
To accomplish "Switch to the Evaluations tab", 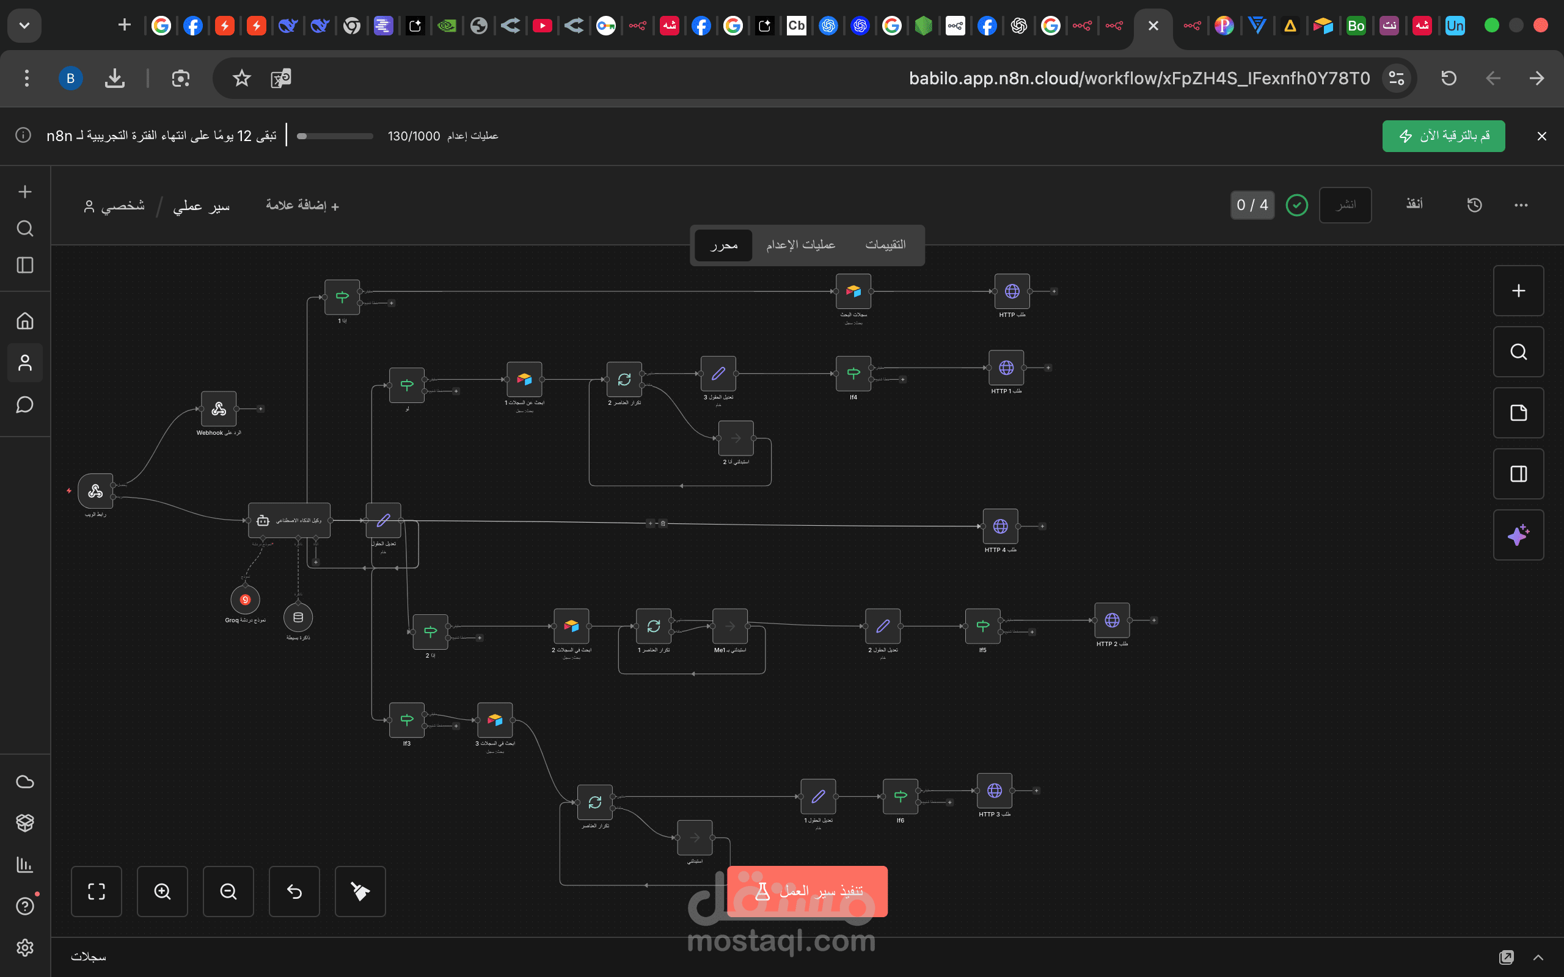I will pyautogui.click(x=885, y=245).
